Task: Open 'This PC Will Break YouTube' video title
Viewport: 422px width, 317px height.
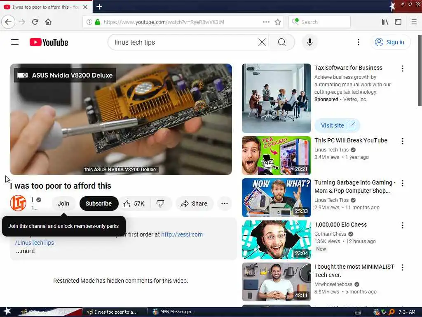Action: [351, 140]
